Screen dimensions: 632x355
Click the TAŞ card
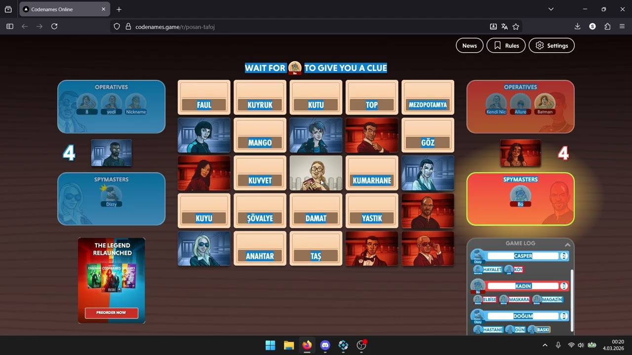pyautogui.click(x=316, y=248)
